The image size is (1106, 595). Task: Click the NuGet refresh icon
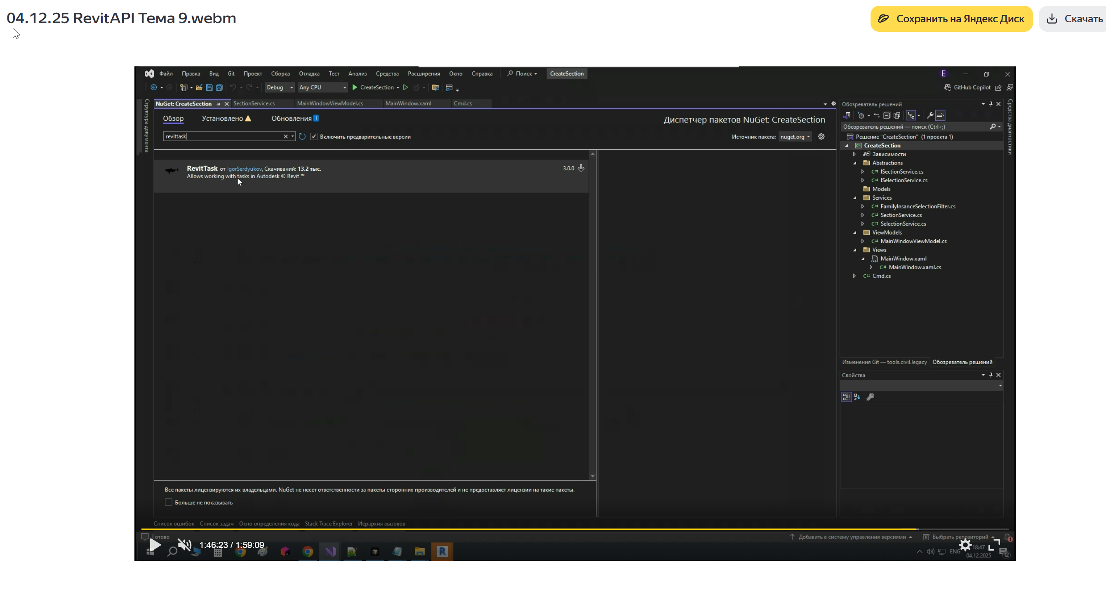click(x=302, y=136)
